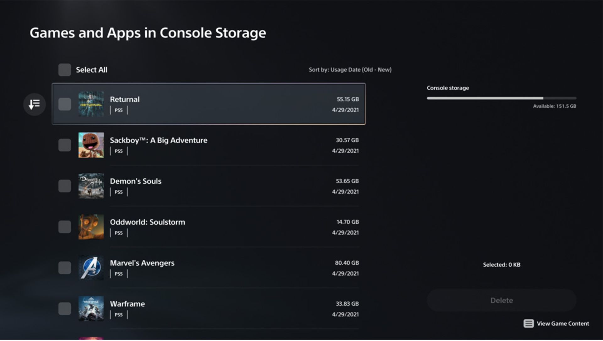This screenshot has width=603, height=341.
Task: Click the Demon's Souls cover art
Action: point(91,186)
